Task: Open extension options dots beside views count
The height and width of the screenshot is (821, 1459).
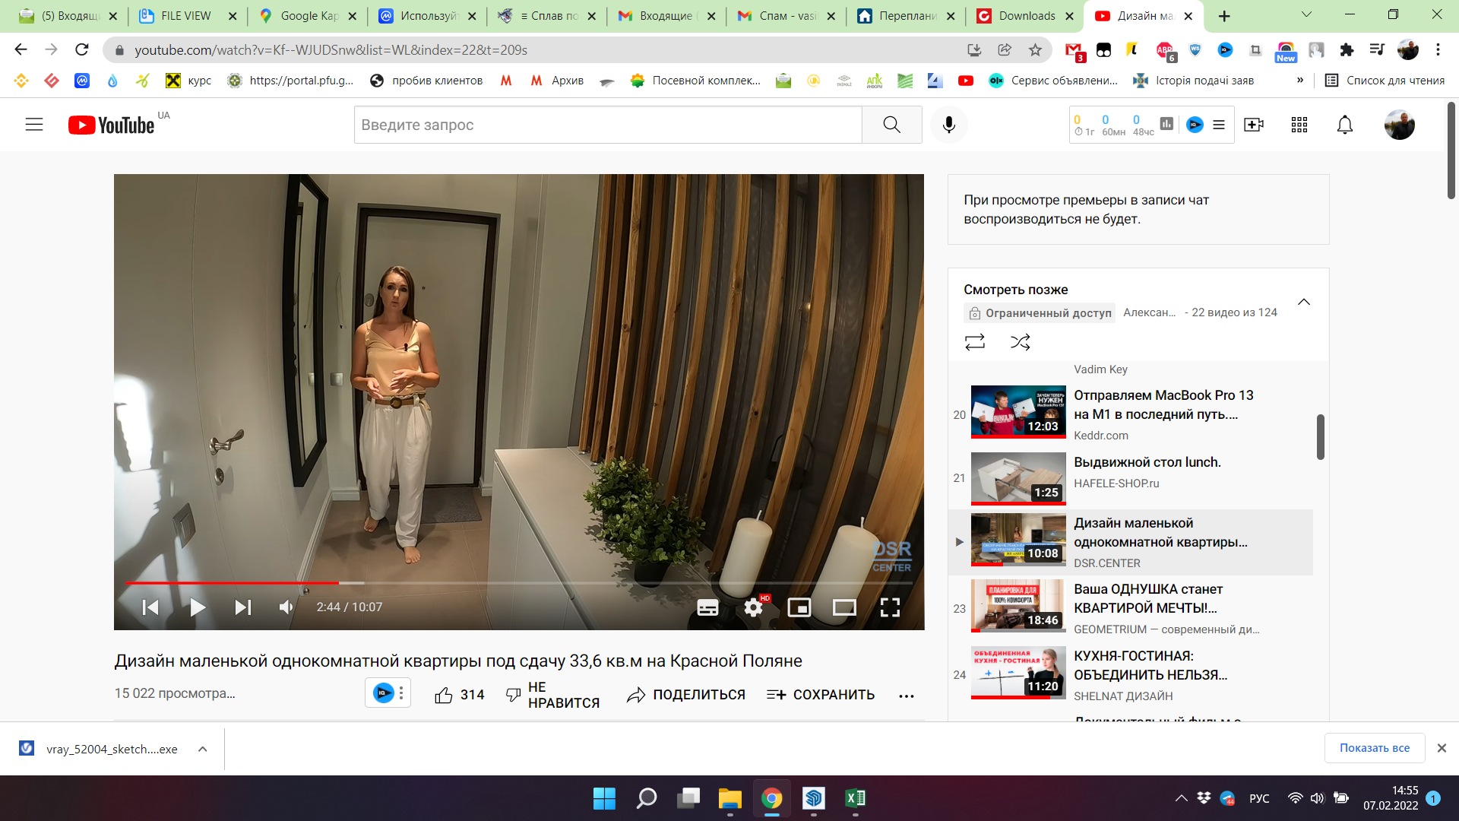Action: tap(401, 693)
